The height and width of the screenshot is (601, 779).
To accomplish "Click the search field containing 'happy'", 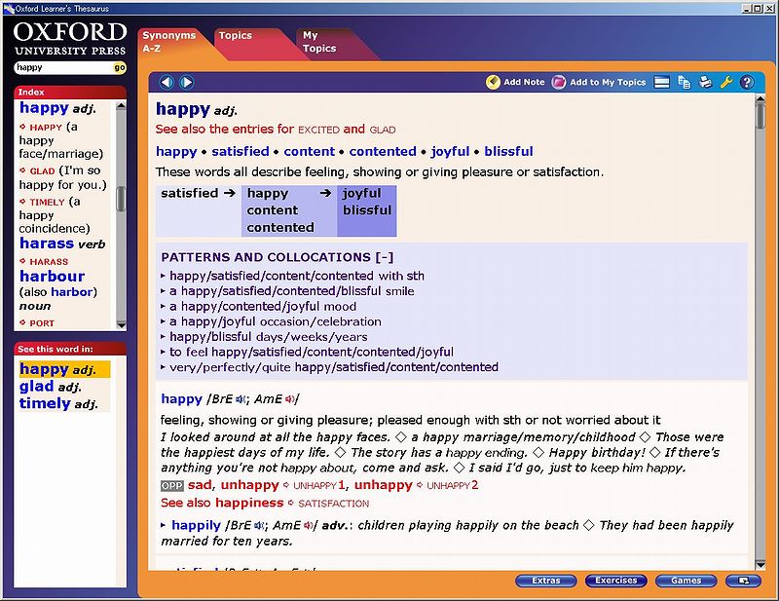I will point(62,68).
